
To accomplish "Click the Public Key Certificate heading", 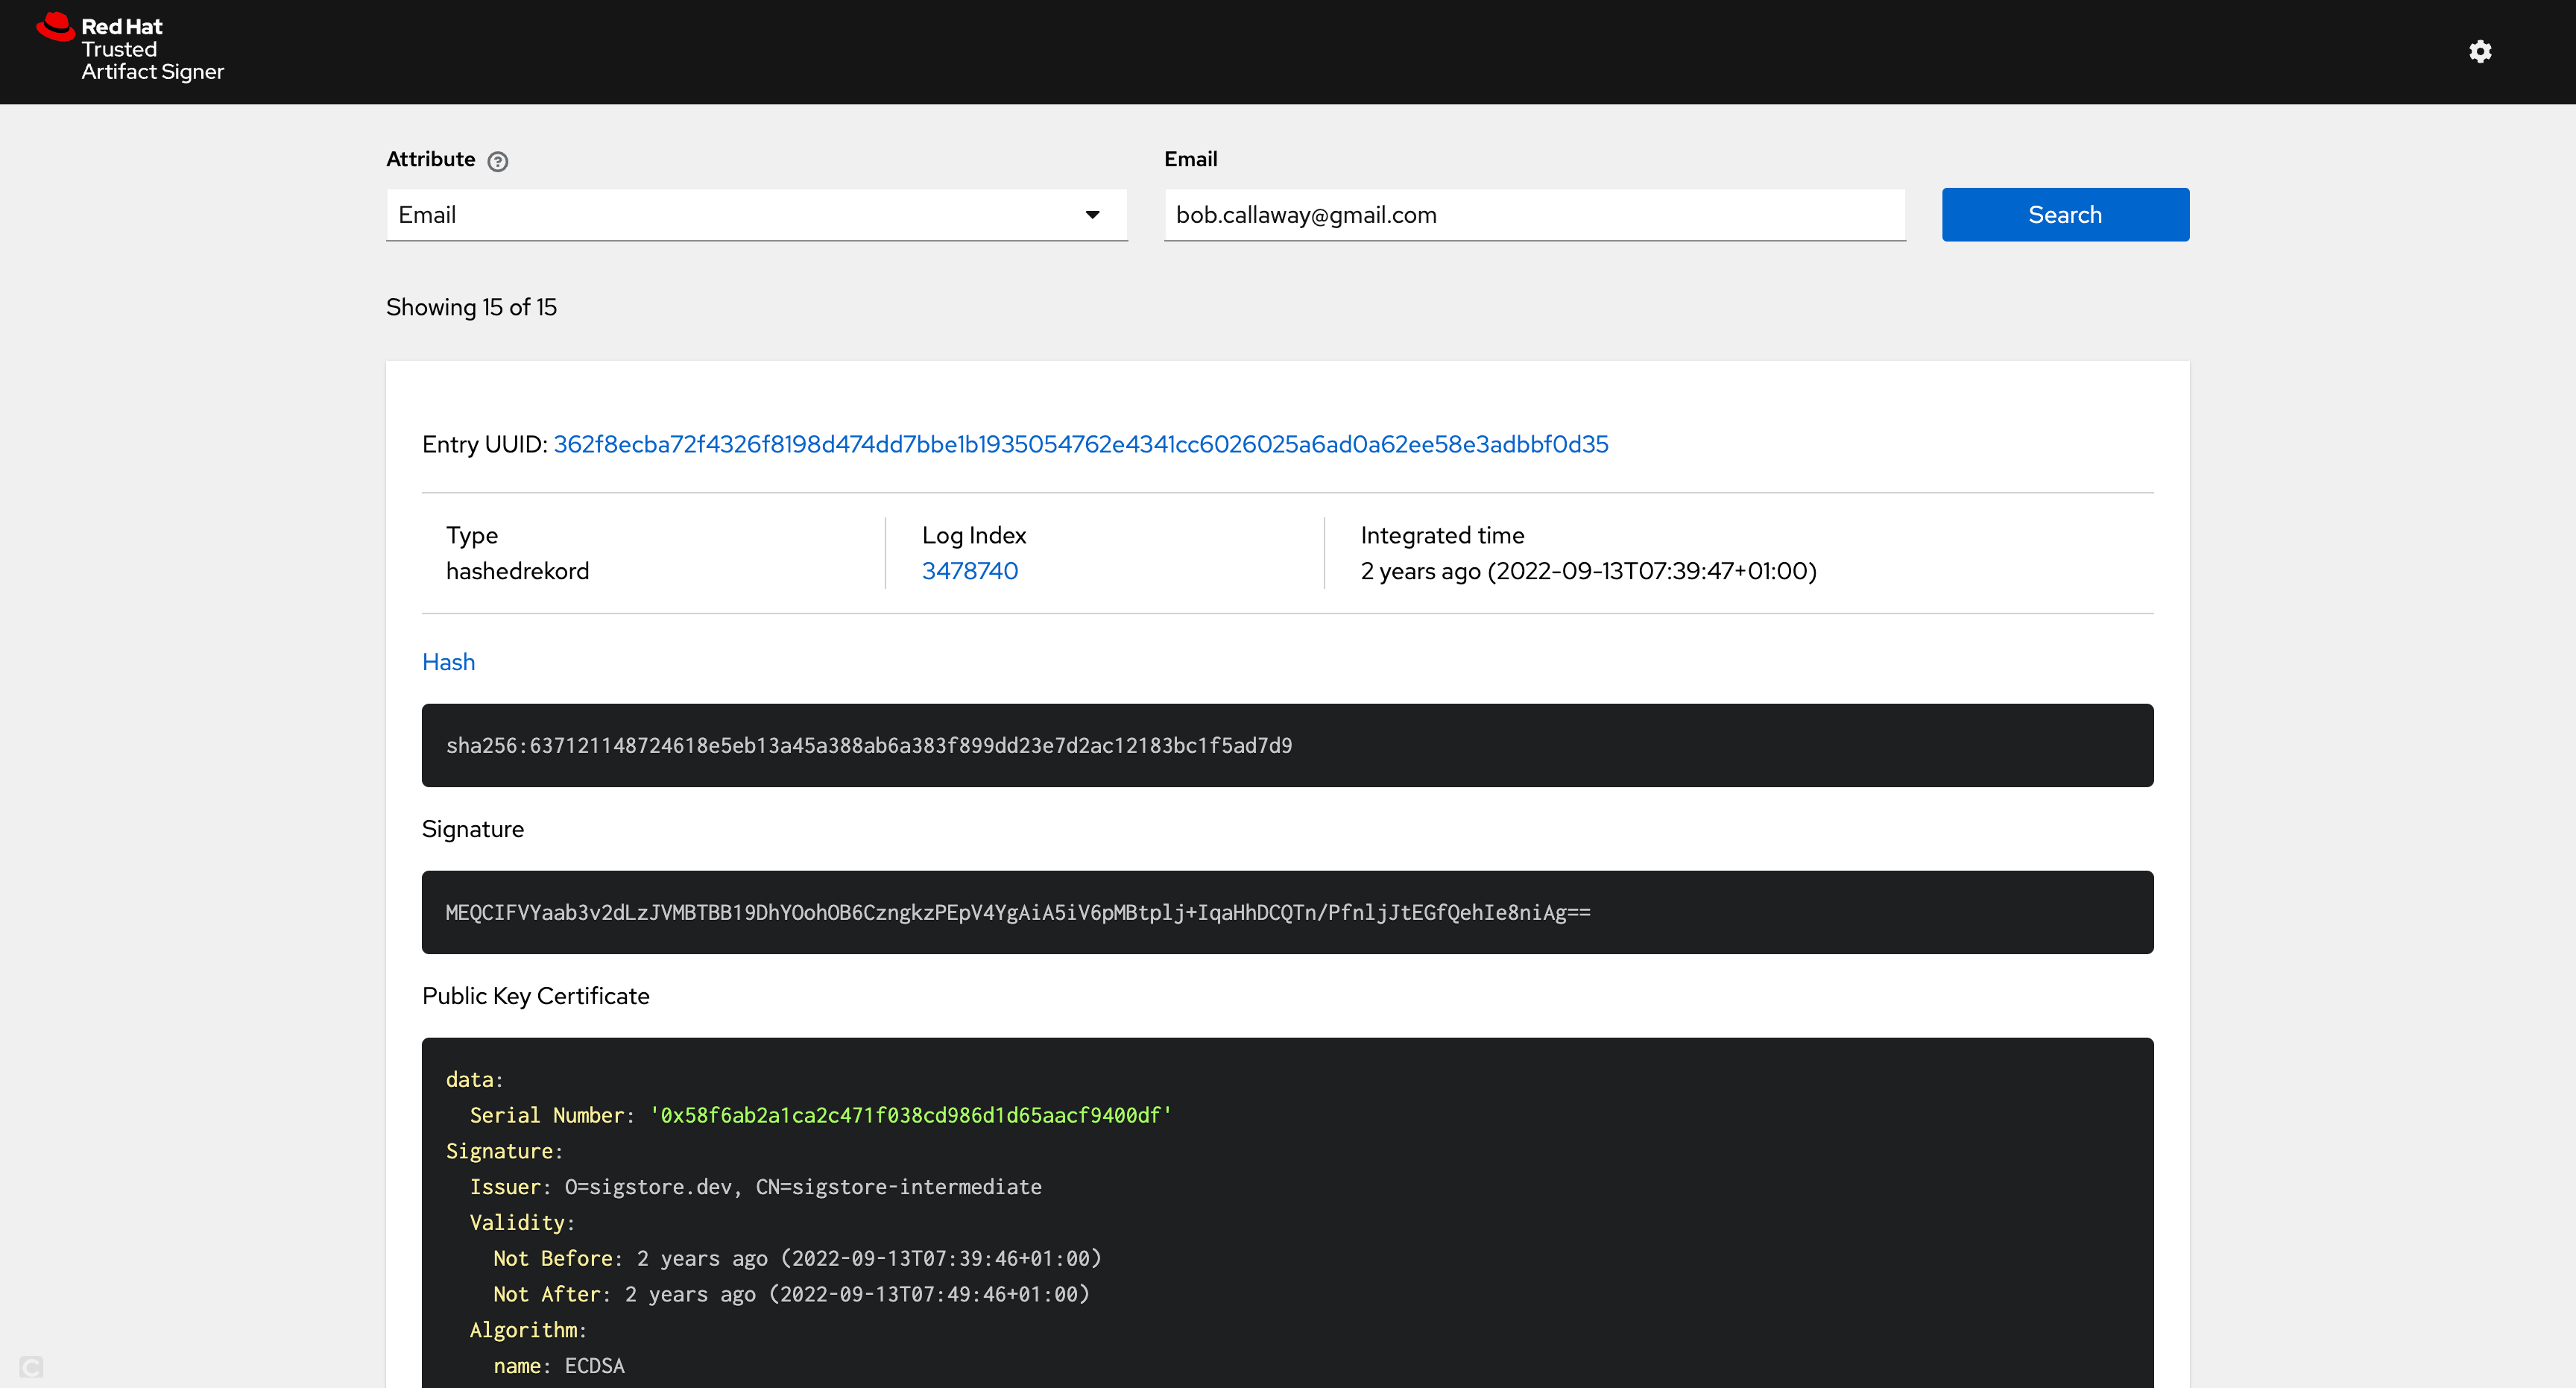I will click(535, 996).
